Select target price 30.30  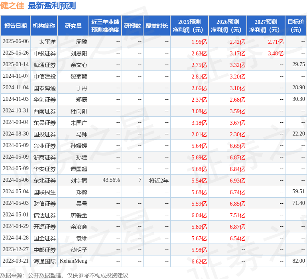(299, 99)
